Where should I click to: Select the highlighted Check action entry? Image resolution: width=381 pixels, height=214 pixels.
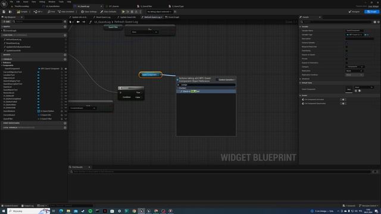coord(206,92)
